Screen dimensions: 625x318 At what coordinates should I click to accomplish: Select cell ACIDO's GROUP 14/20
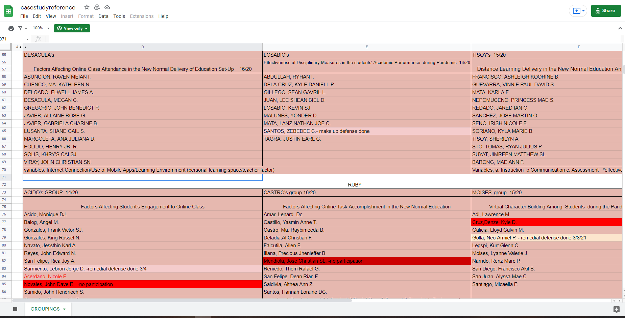143,193
